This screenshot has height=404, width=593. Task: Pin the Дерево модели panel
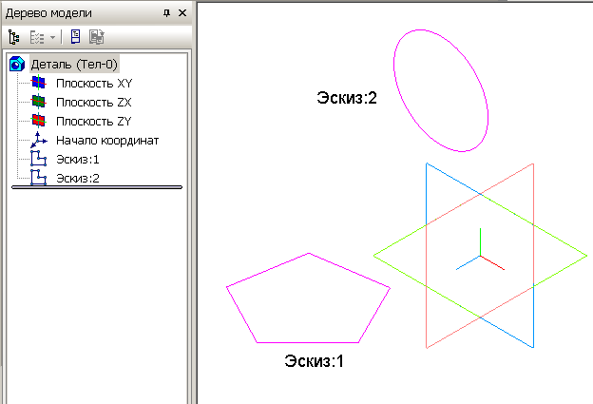166,13
